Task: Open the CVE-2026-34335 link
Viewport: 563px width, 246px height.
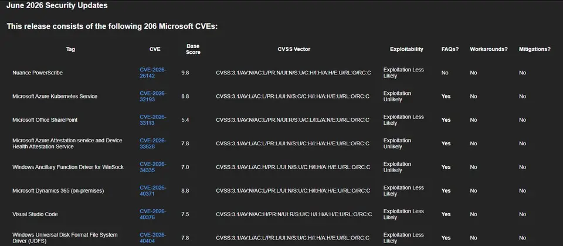Action: pos(153,167)
